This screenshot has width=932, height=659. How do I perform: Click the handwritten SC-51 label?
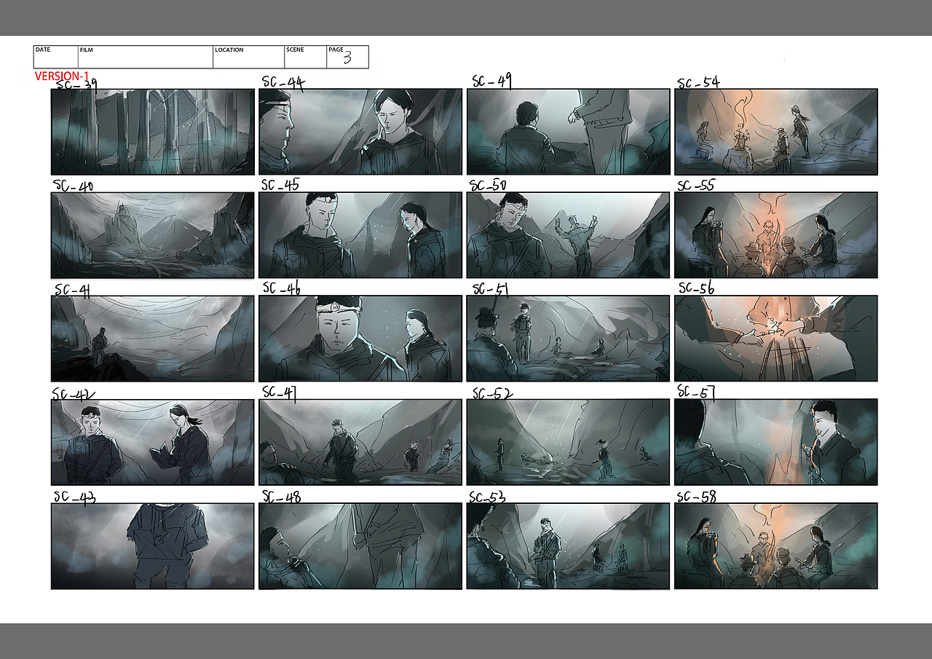491,289
